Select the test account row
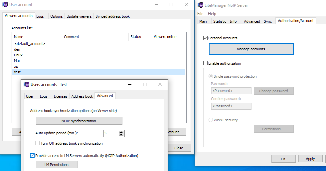Image resolution: width=326 pixels, height=171 pixels. pyautogui.click(x=98, y=72)
